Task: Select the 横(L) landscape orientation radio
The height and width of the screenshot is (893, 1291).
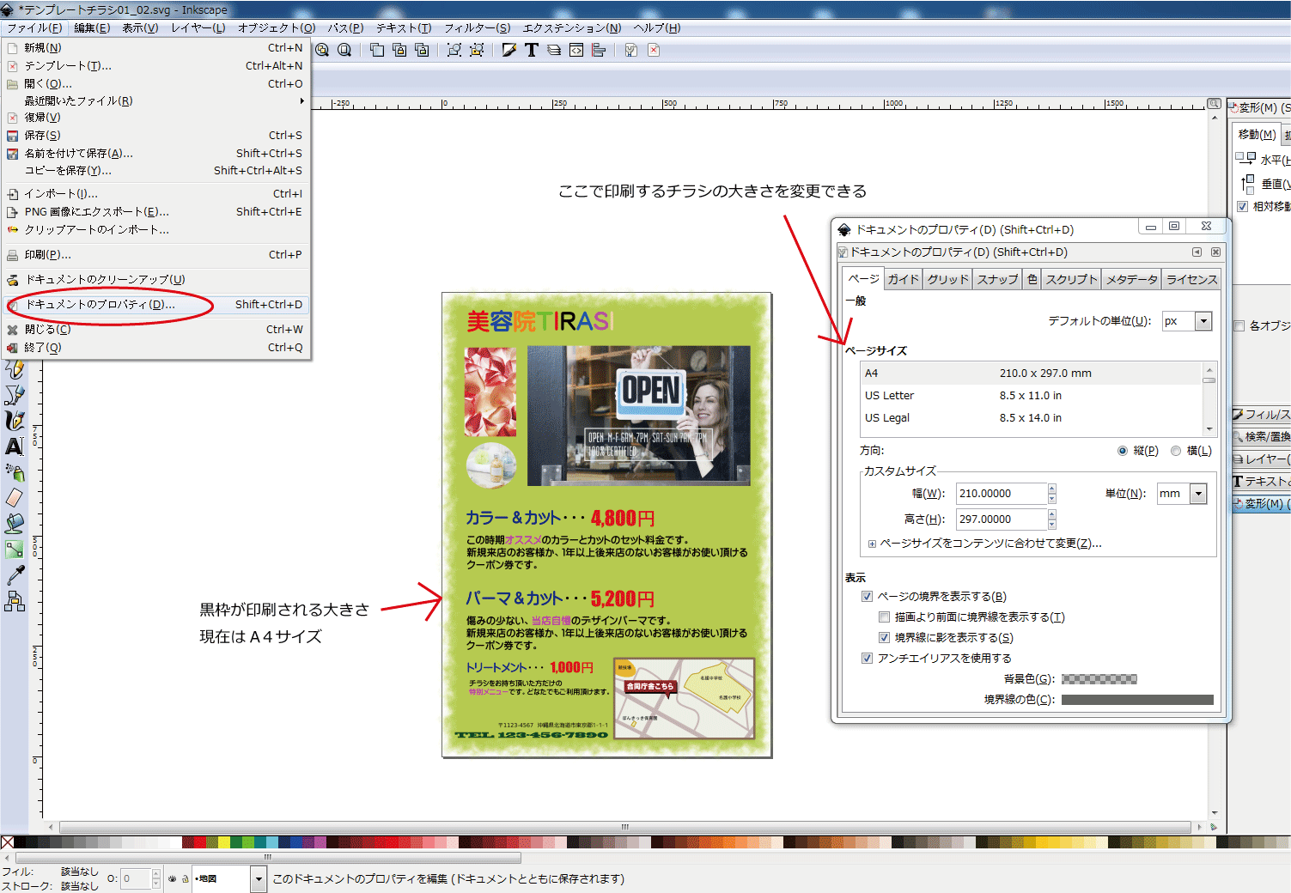Action: click(1176, 451)
